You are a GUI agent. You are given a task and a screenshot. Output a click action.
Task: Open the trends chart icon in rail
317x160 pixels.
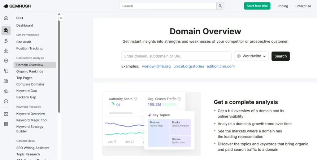tap(6, 114)
